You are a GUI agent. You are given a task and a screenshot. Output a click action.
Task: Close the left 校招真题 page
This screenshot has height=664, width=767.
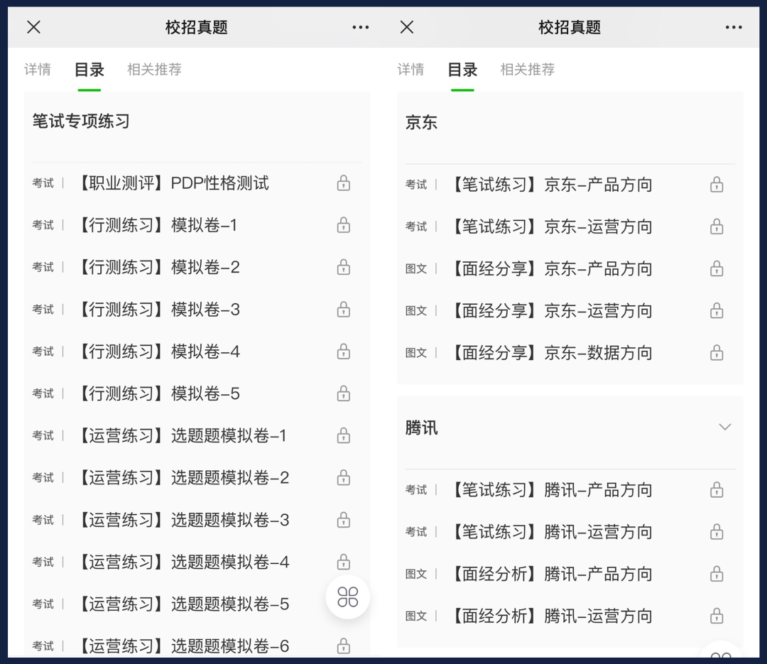(x=34, y=27)
